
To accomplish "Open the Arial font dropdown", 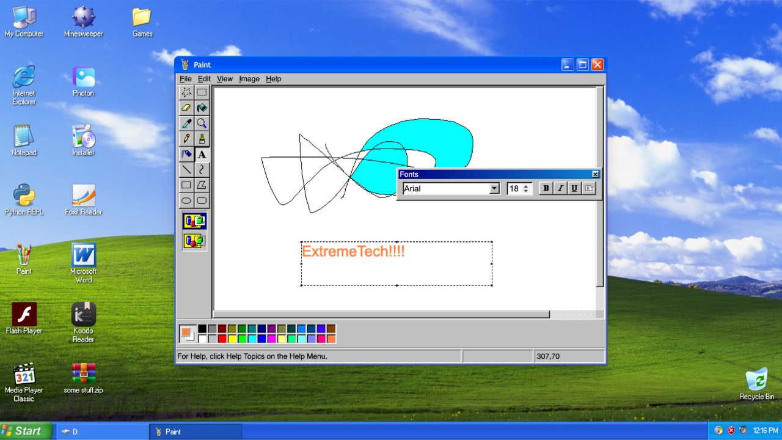I will pos(495,188).
